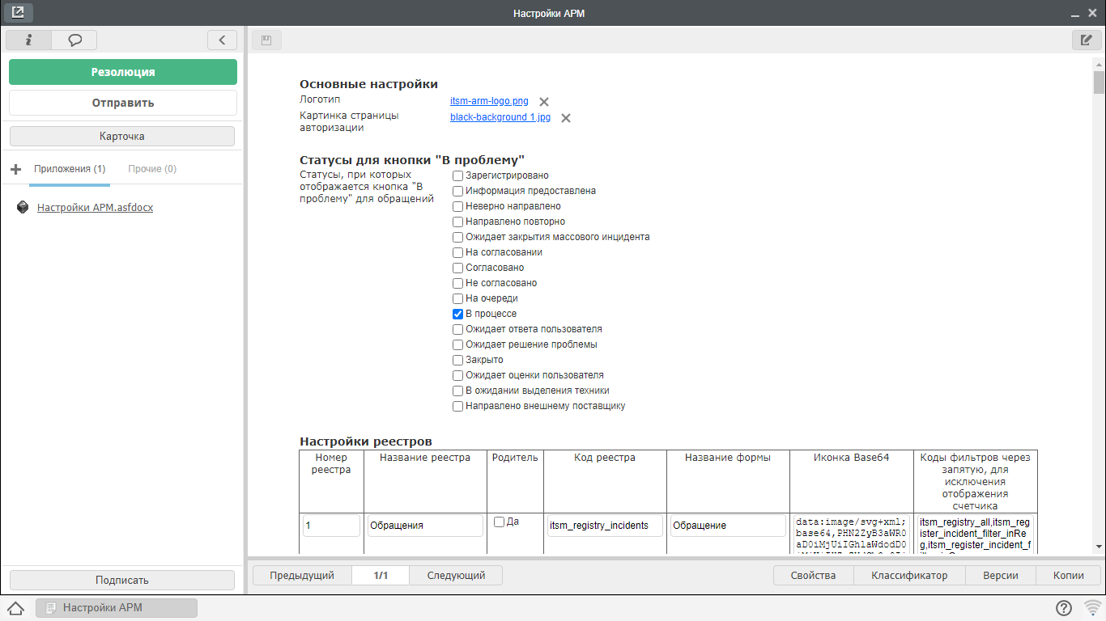Check Направлено внешнему поставщику status
Screen dimensions: 1106x621
click(x=458, y=406)
